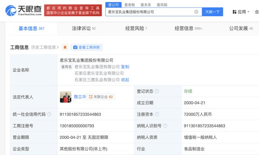This screenshot has height=155, width=259.
Task: Switch to the 查关系 search tab
Action: point(146,5)
